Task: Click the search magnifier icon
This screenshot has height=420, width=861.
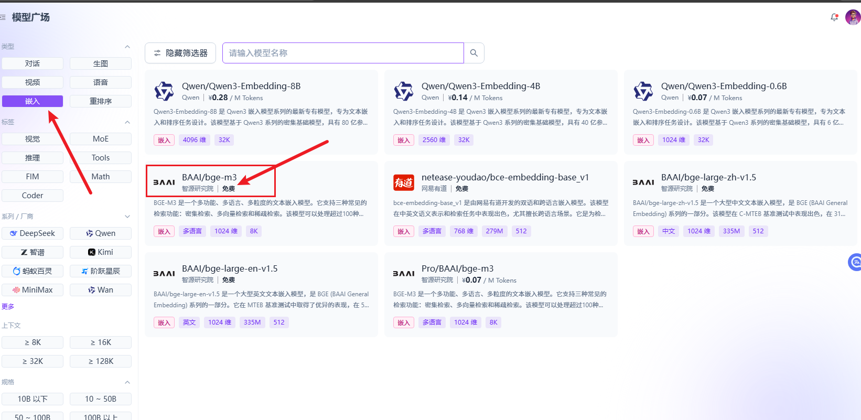Action: [x=473, y=53]
